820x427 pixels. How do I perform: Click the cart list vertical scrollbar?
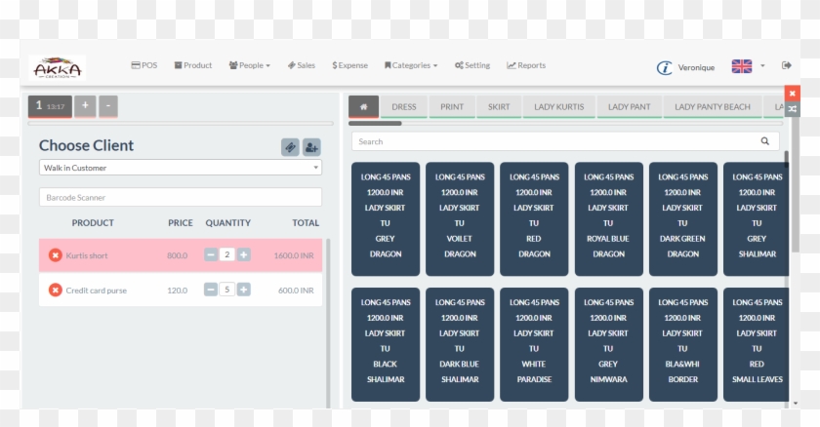[328, 324]
